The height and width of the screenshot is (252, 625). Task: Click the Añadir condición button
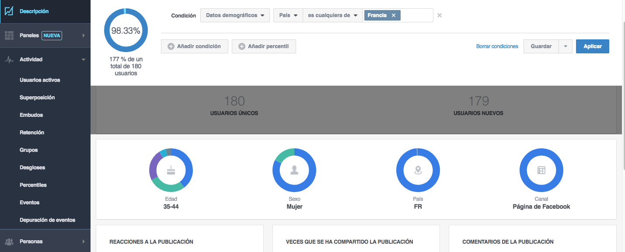194,46
